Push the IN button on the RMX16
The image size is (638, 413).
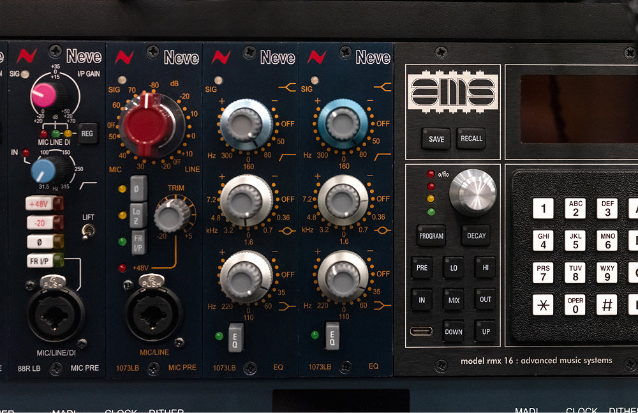point(422,300)
